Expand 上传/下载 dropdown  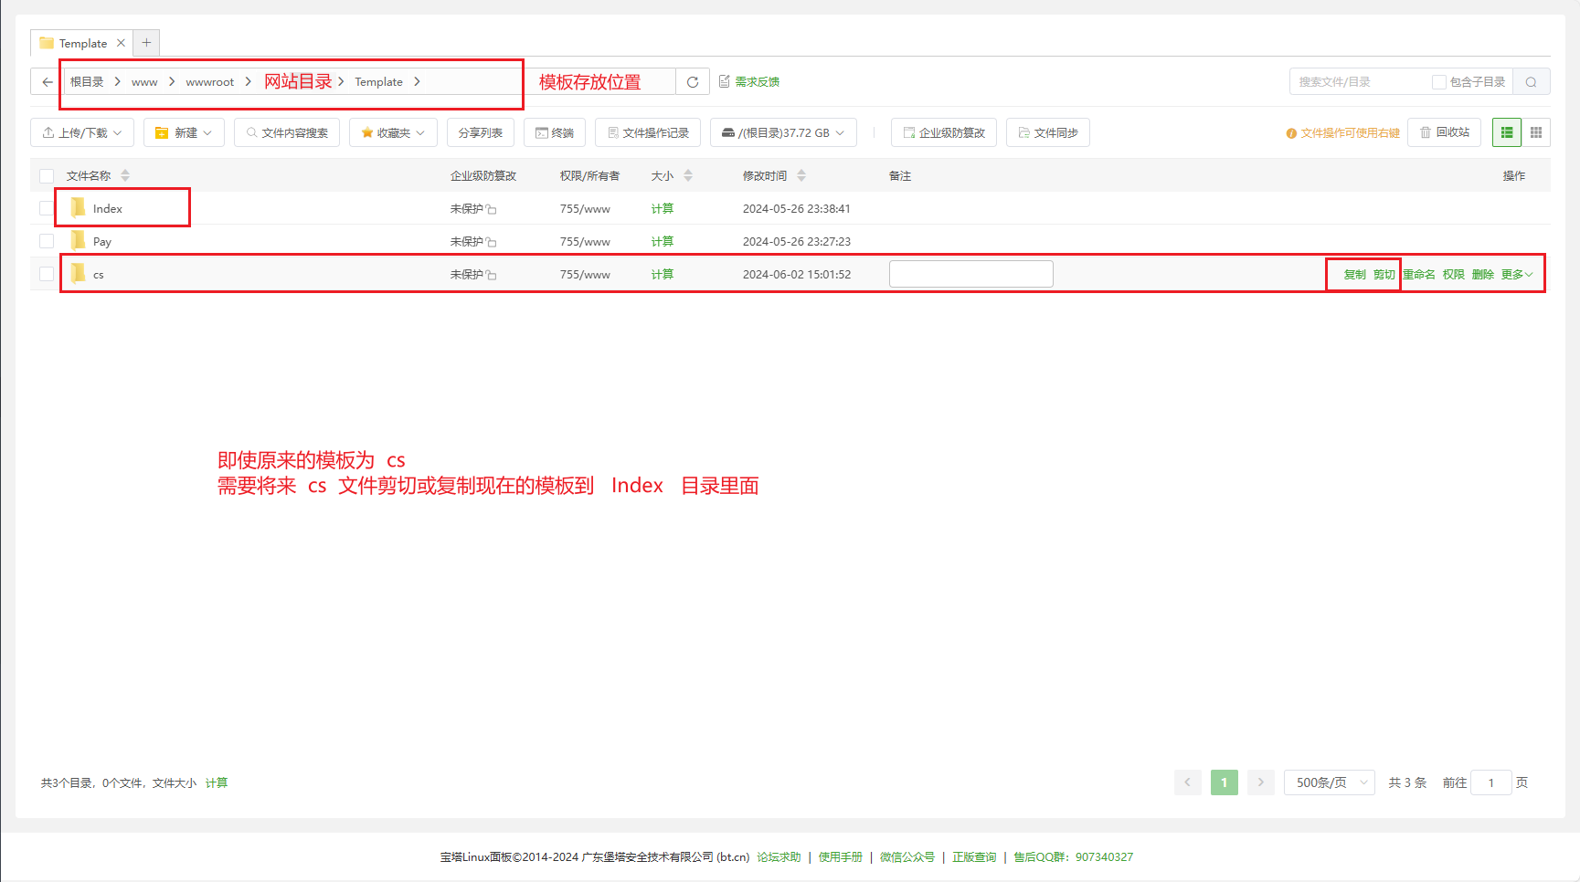[82, 132]
